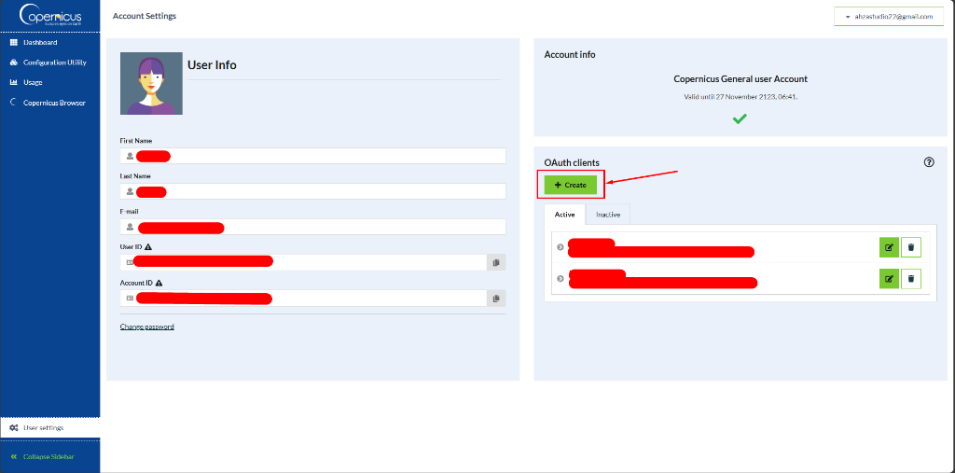Expand the first OAuth client row
The image size is (955, 473).
coord(561,247)
